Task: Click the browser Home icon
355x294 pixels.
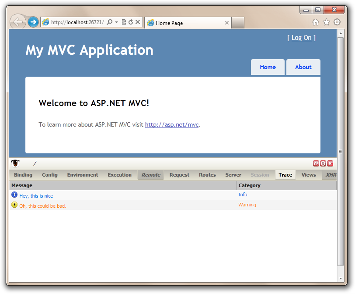Action: (x=316, y=21)
